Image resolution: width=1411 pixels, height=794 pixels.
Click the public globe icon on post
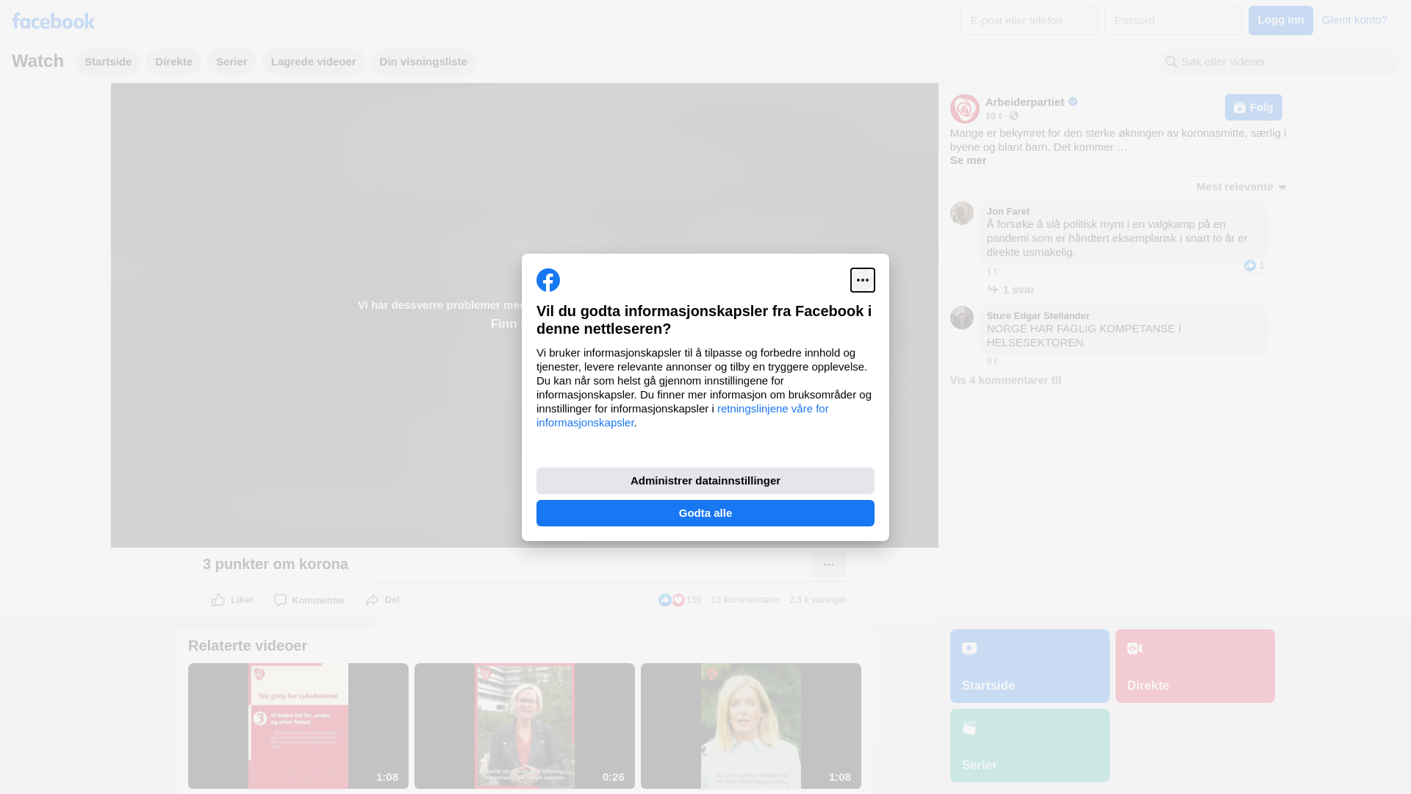(x=1014, y=115)
